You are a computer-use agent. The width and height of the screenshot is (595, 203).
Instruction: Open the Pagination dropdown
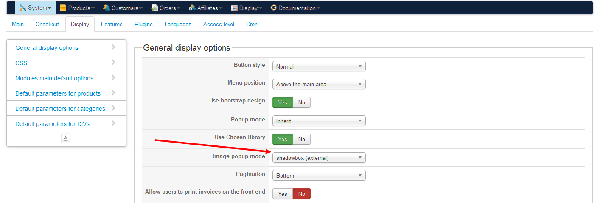319,176
